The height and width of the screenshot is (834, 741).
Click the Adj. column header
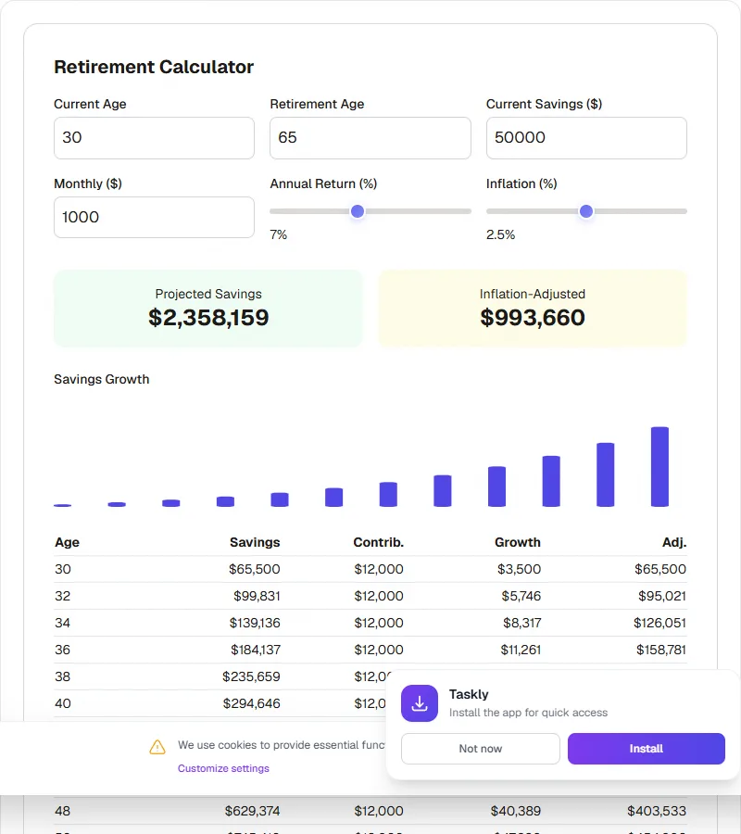(674, 542)
